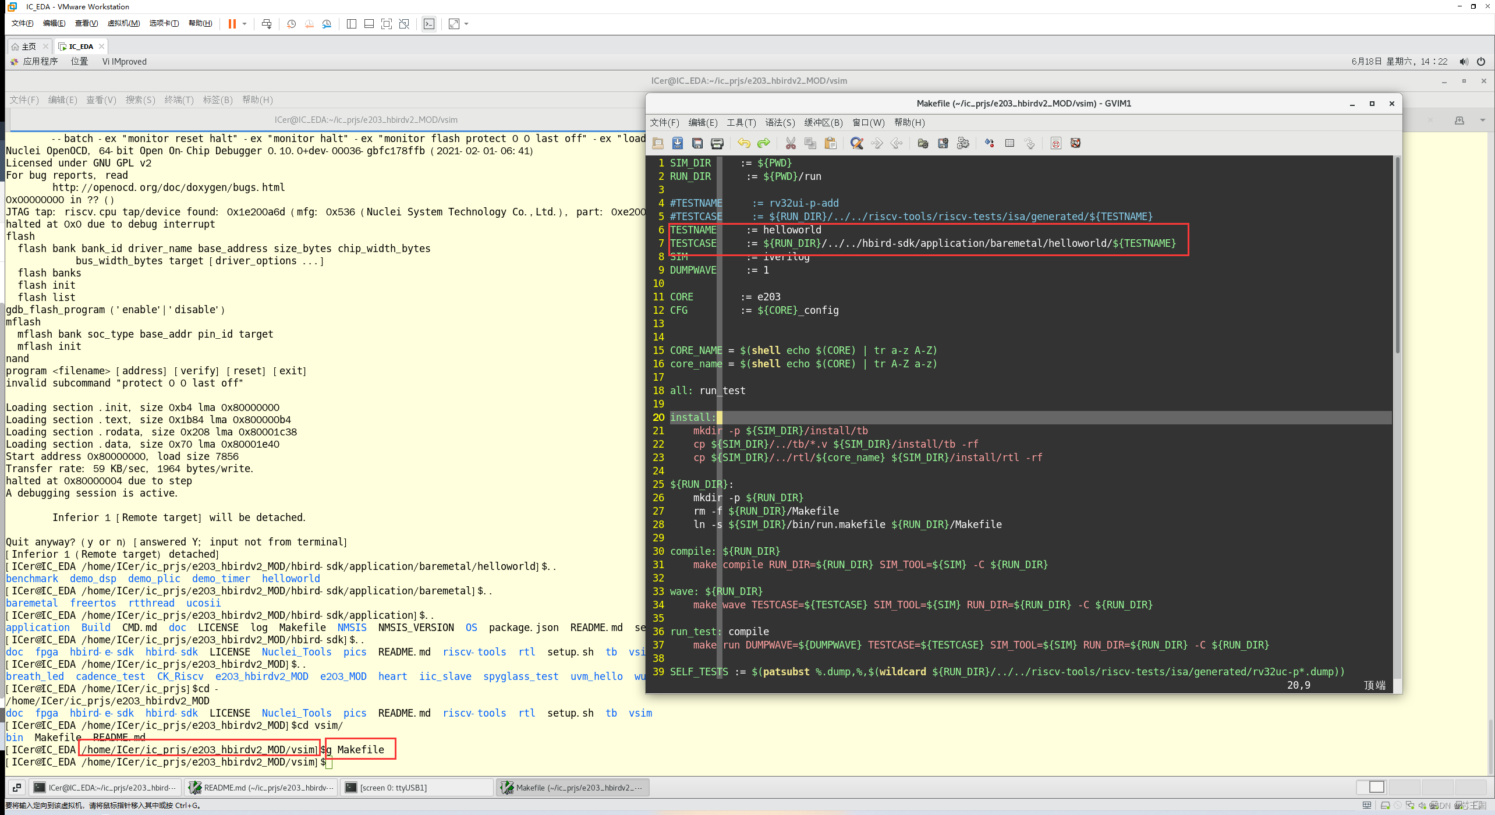Image resolution: width=1495 pixels, height=815 pixels.
Task: Click GVim vertical scrollbar thumb
Action: click(1397, 256)
